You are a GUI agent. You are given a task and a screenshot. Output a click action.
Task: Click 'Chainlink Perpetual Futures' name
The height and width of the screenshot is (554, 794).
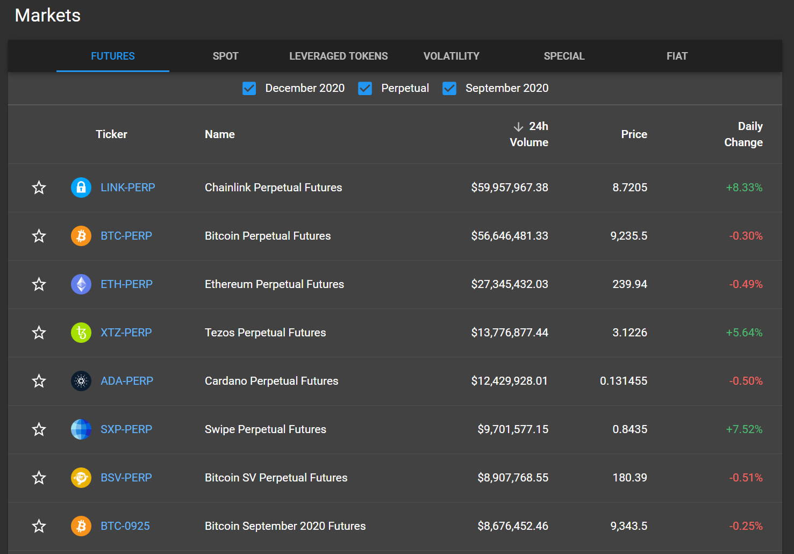(x=273, y=188)
